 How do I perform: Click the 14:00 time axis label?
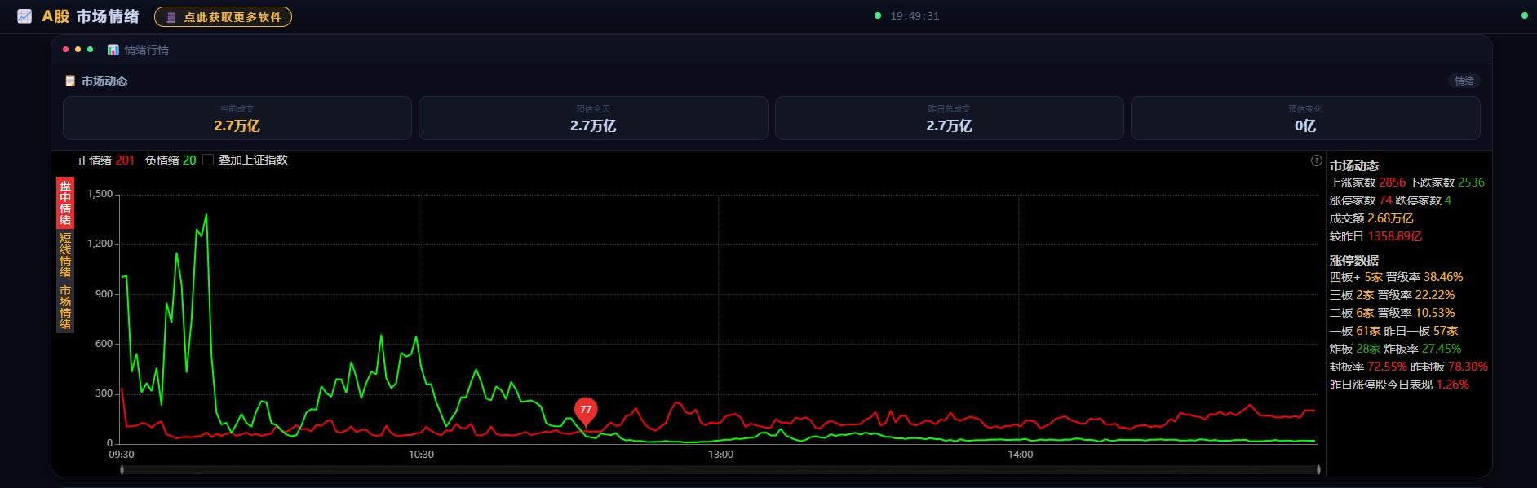pyautogui.click(x=1020, y=455)
